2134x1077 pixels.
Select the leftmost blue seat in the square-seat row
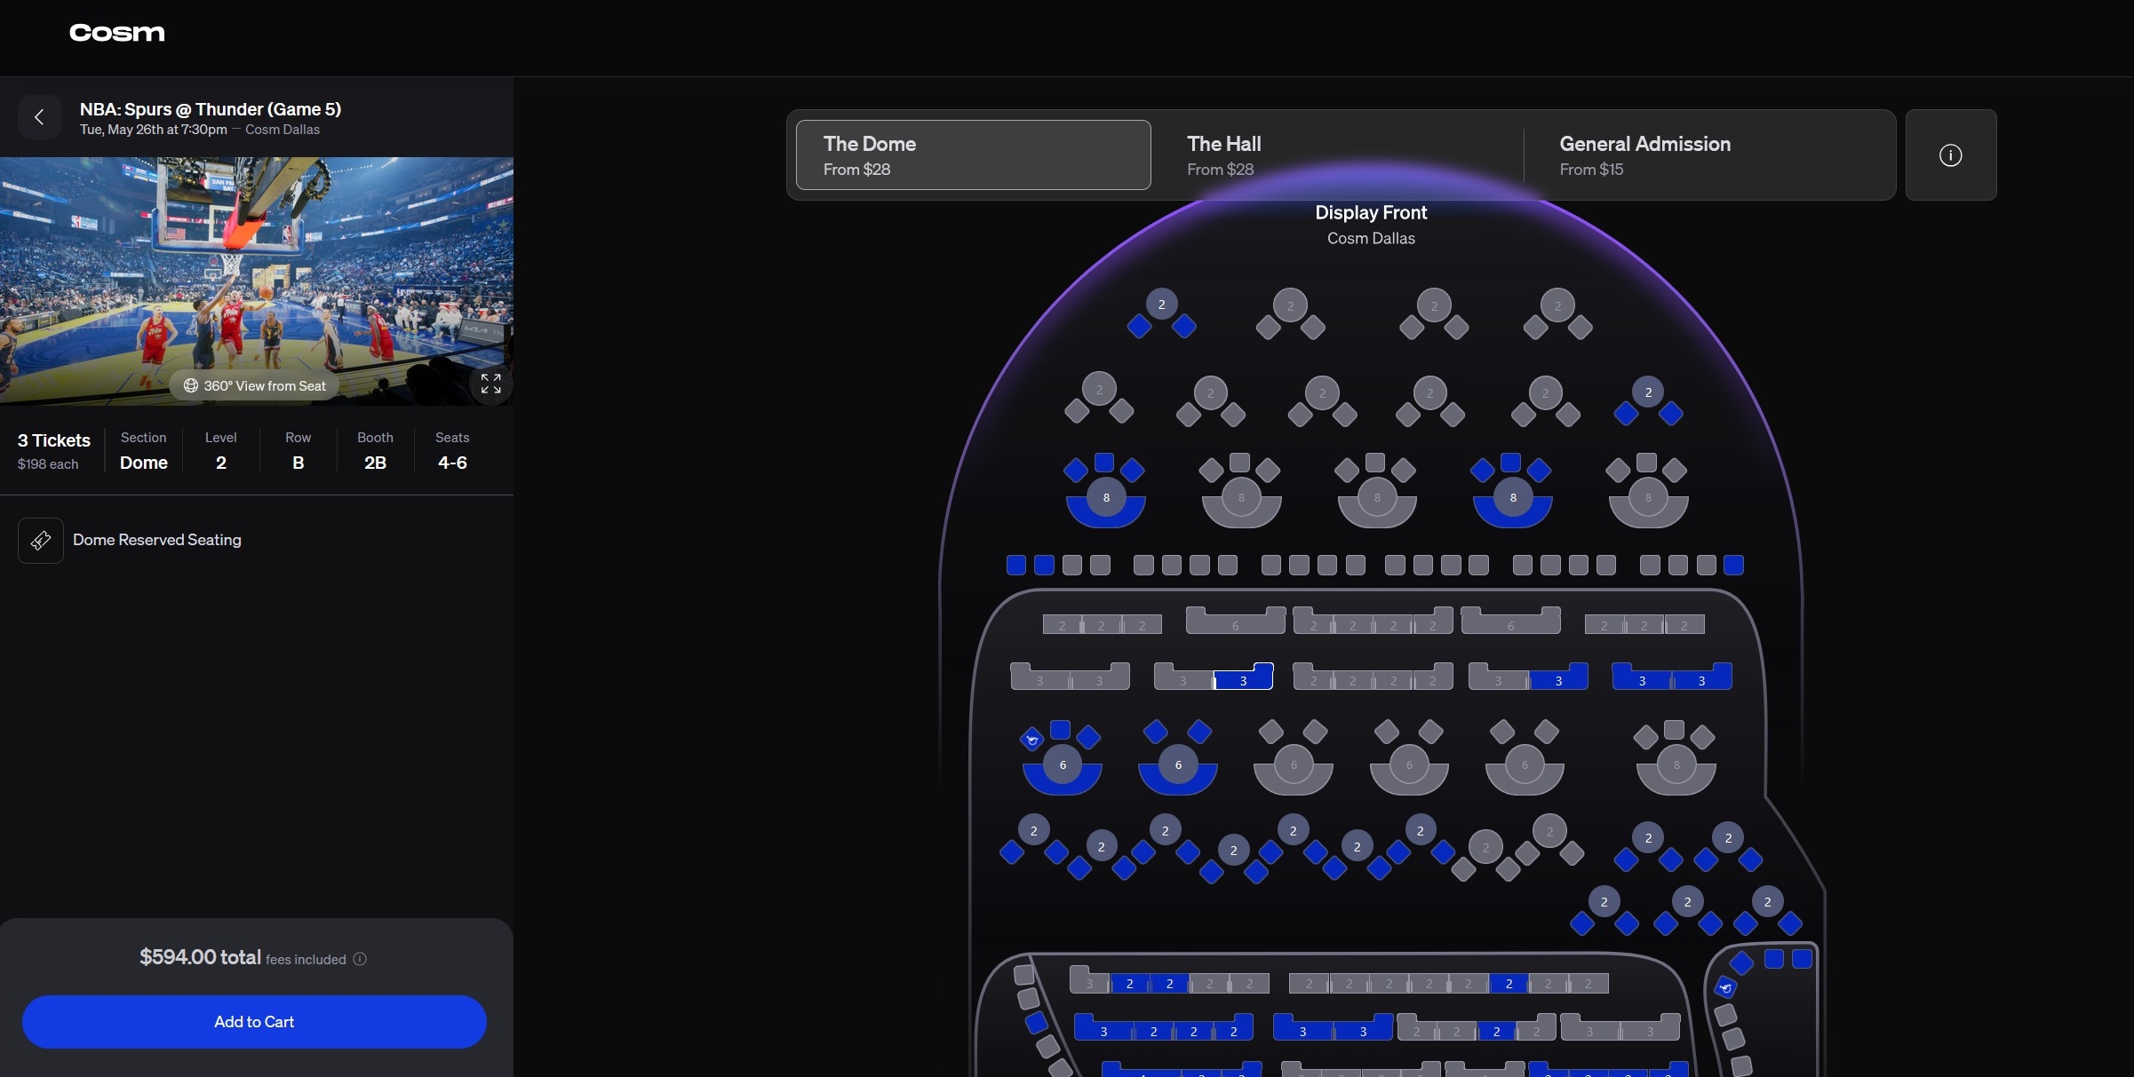1016,566
